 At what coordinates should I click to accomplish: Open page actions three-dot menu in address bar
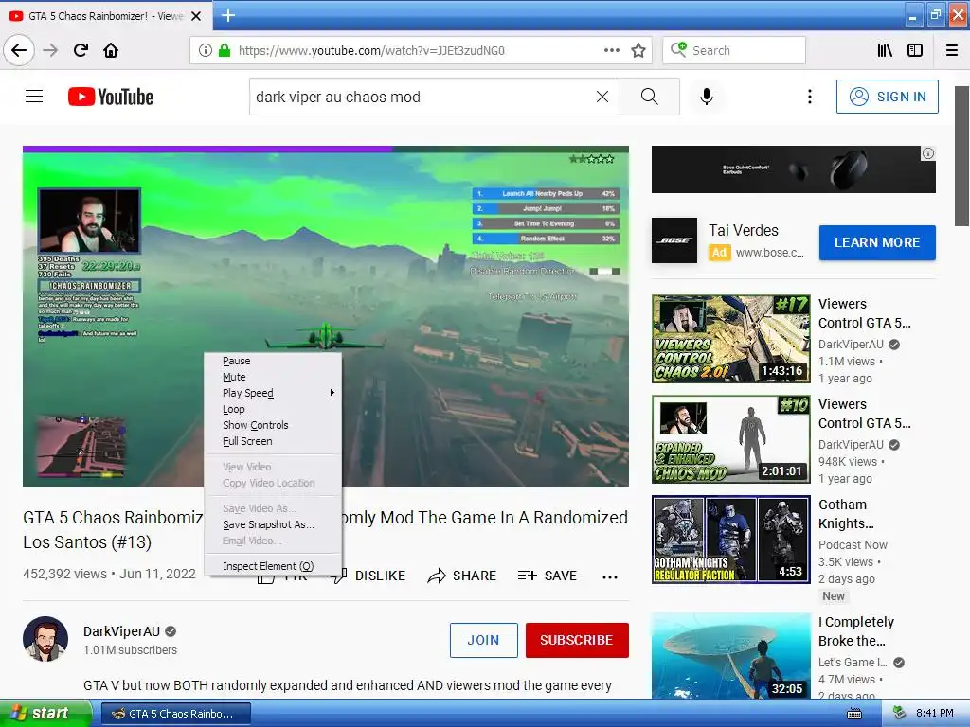[611, 50]
